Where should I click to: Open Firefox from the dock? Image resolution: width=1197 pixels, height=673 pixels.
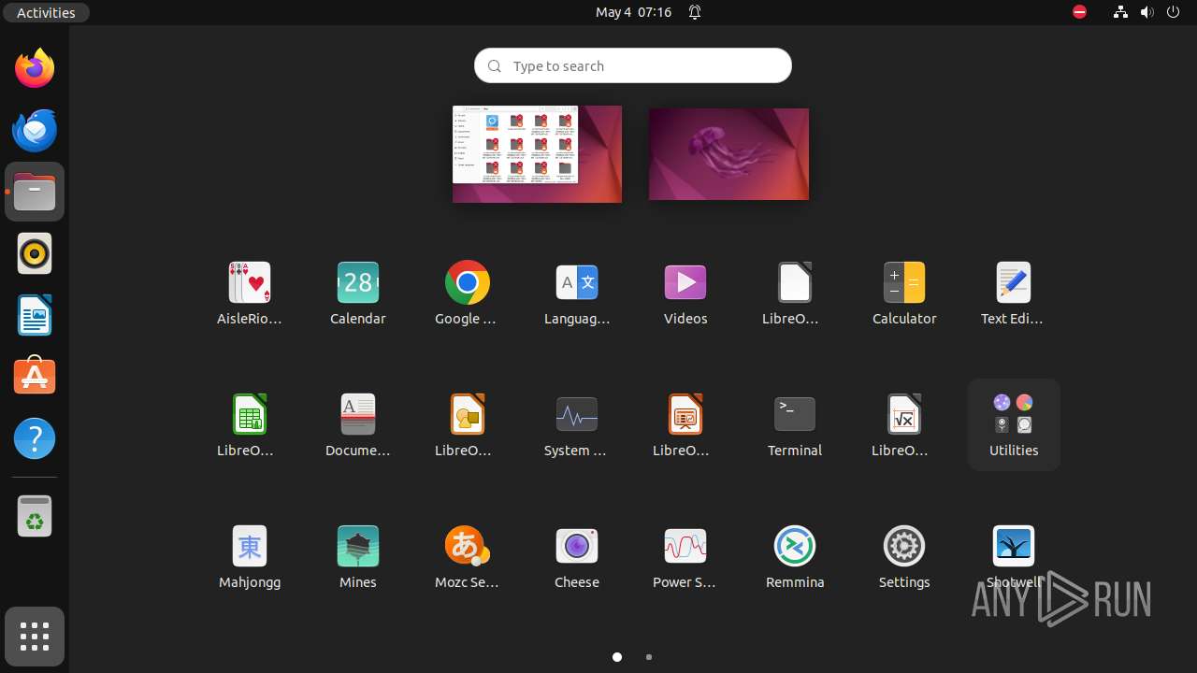pyautogui.click(x=35, y=68)
